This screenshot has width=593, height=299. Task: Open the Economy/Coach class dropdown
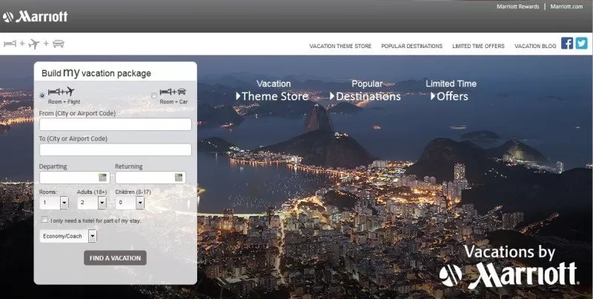[x=68, y=236]
